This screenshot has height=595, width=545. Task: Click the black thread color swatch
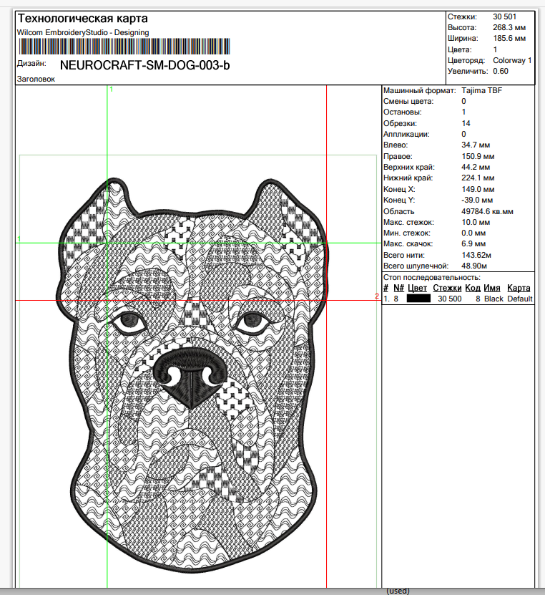tap(418, 299)
